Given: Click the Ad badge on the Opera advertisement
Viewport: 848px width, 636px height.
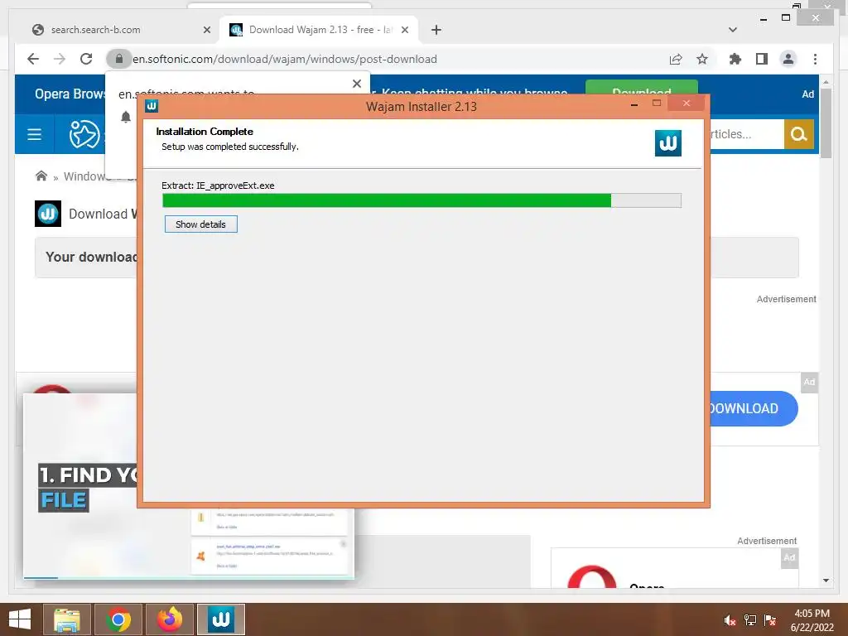Looking at the screenshot, I should click(x=789, y=557).
